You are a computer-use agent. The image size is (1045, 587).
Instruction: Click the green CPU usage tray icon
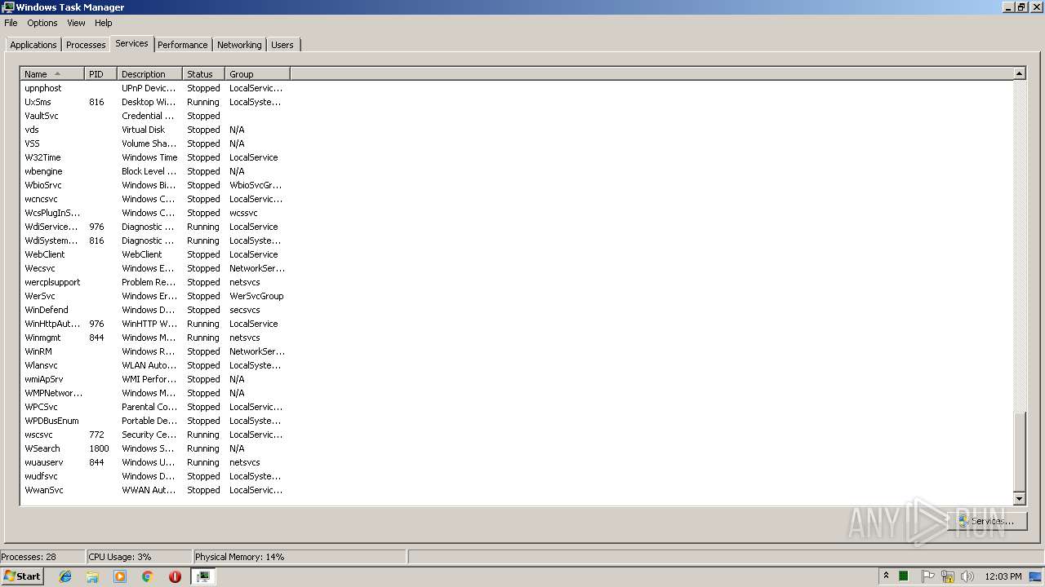tap(904, 576)
